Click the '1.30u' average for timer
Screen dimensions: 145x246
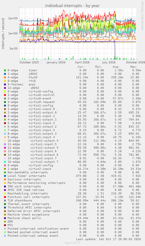coord(119,70)
